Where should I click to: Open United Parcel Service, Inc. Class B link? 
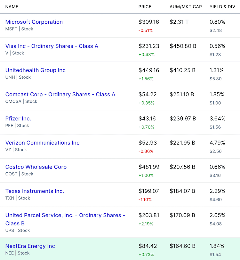(65, 219)
